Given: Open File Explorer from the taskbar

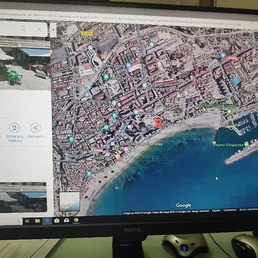Looking at the screenshot, I should (x=37, y=221).
